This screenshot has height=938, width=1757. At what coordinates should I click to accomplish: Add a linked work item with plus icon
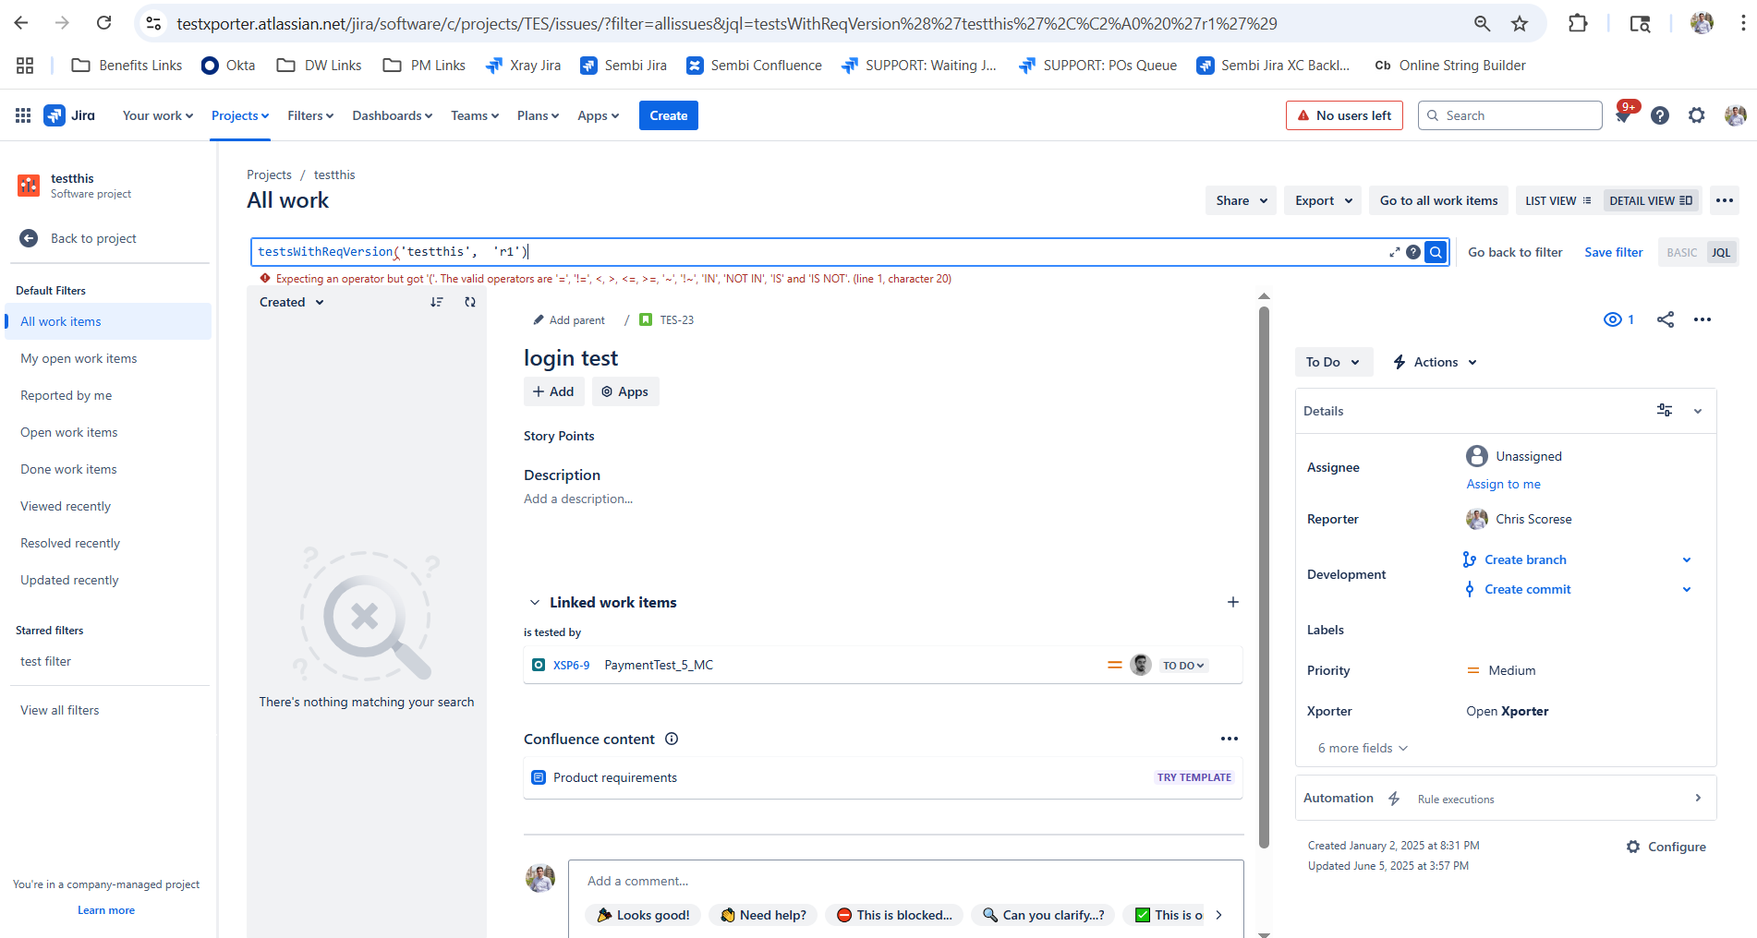coord(1232,602)
